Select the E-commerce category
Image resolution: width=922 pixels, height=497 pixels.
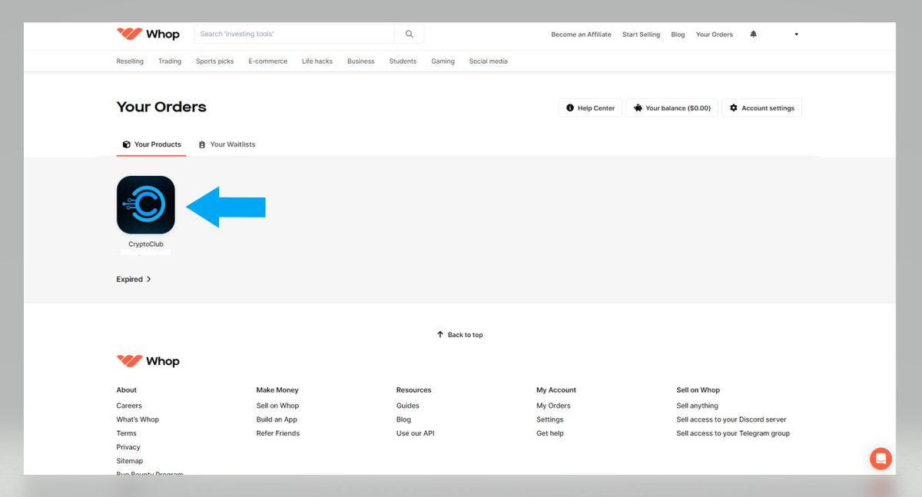pyautogui.click(x=267, y=61)
